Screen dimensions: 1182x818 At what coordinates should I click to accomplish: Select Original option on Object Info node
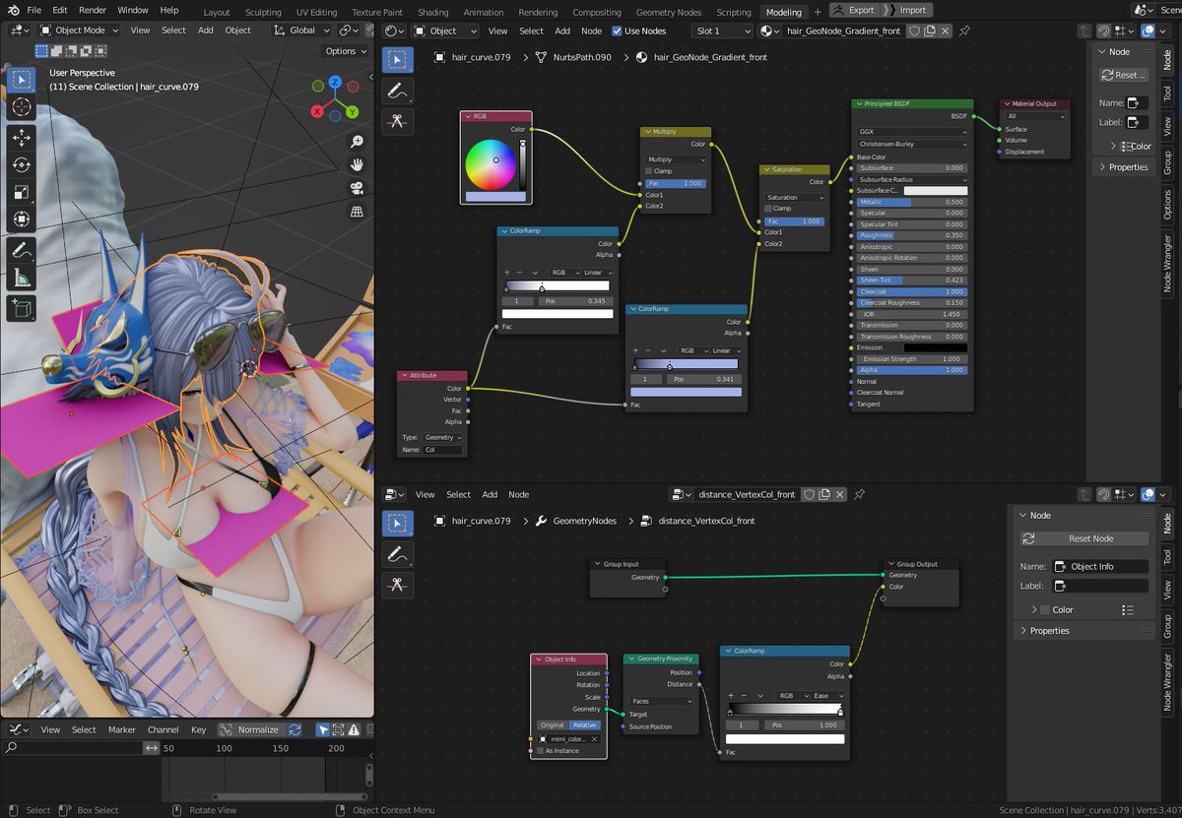coord(552,725)
